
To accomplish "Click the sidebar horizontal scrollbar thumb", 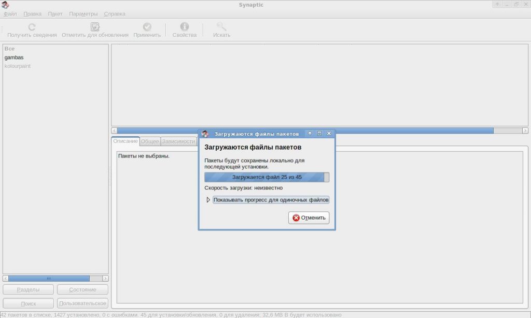I will 49,279.
